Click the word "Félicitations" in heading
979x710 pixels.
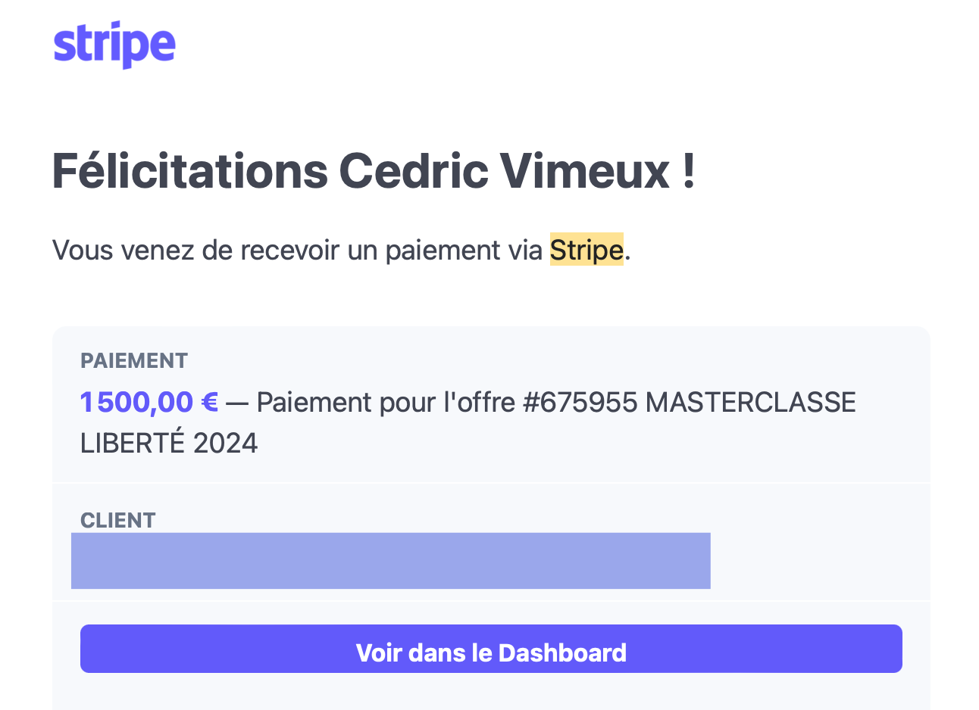click(x=190, y=171)
